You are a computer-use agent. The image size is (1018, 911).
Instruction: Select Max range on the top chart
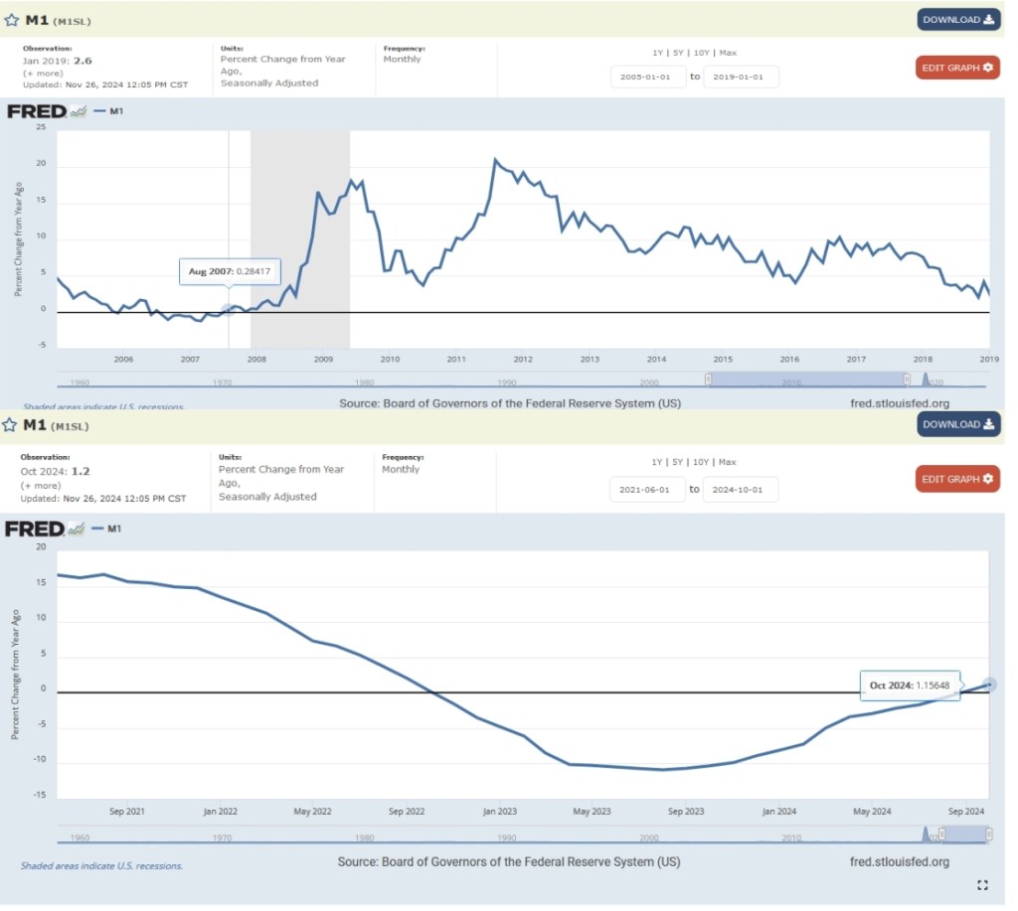[x=728, y=53]
